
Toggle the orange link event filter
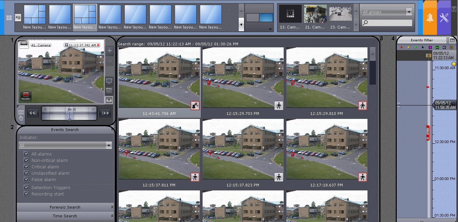point(451,48)
